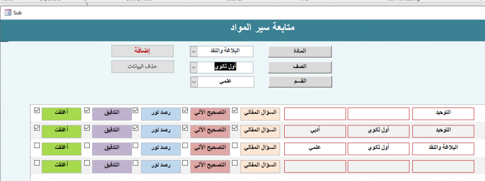The width and height of the screenshot is (485, 181).
Task: Uncheck the أغلقت checkbox in the first التوحيد row
Action: point(37,110)
